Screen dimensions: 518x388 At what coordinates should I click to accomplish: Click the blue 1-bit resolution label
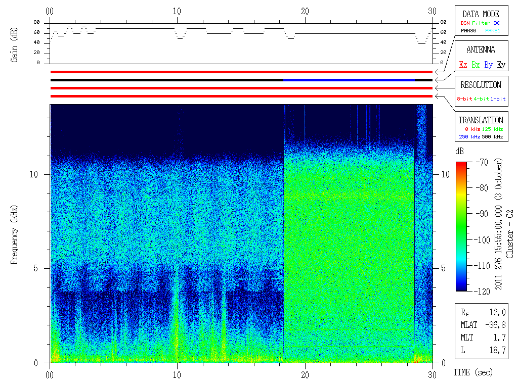tap(498, 99)
